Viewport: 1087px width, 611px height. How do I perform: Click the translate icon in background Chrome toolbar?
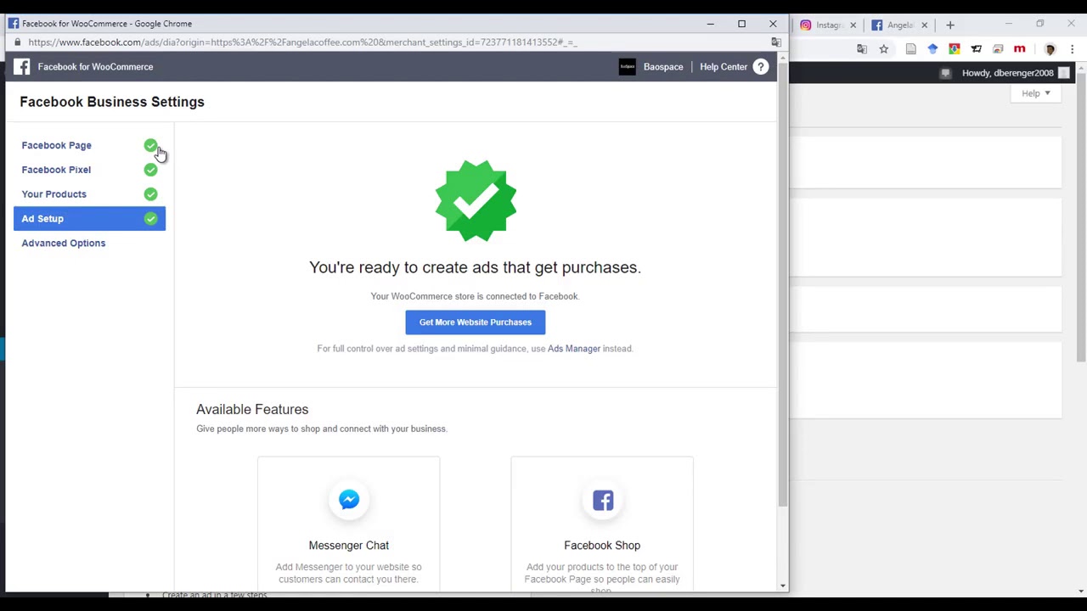click(862, 49)
